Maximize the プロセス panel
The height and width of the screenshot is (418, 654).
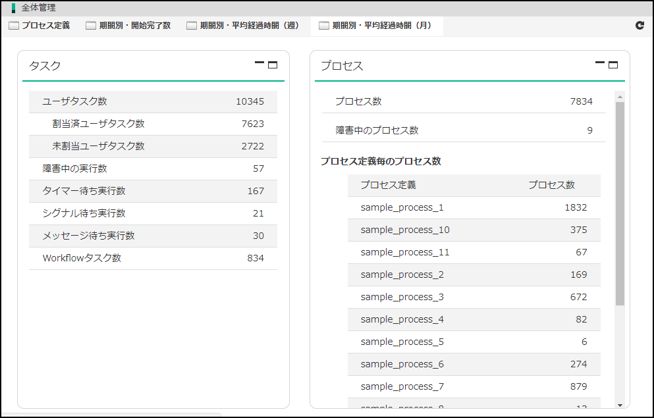pyautogui.click(x=613, y=65)
